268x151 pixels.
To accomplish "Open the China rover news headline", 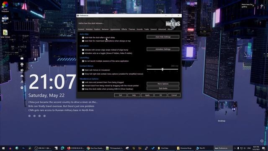I will click(x=63, y=102).
